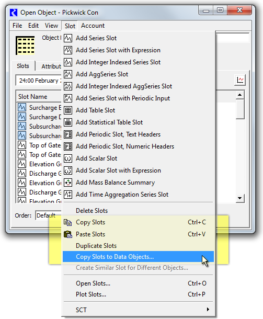Open the Account menu
263x319 pixels.
[x=93, y=26]
